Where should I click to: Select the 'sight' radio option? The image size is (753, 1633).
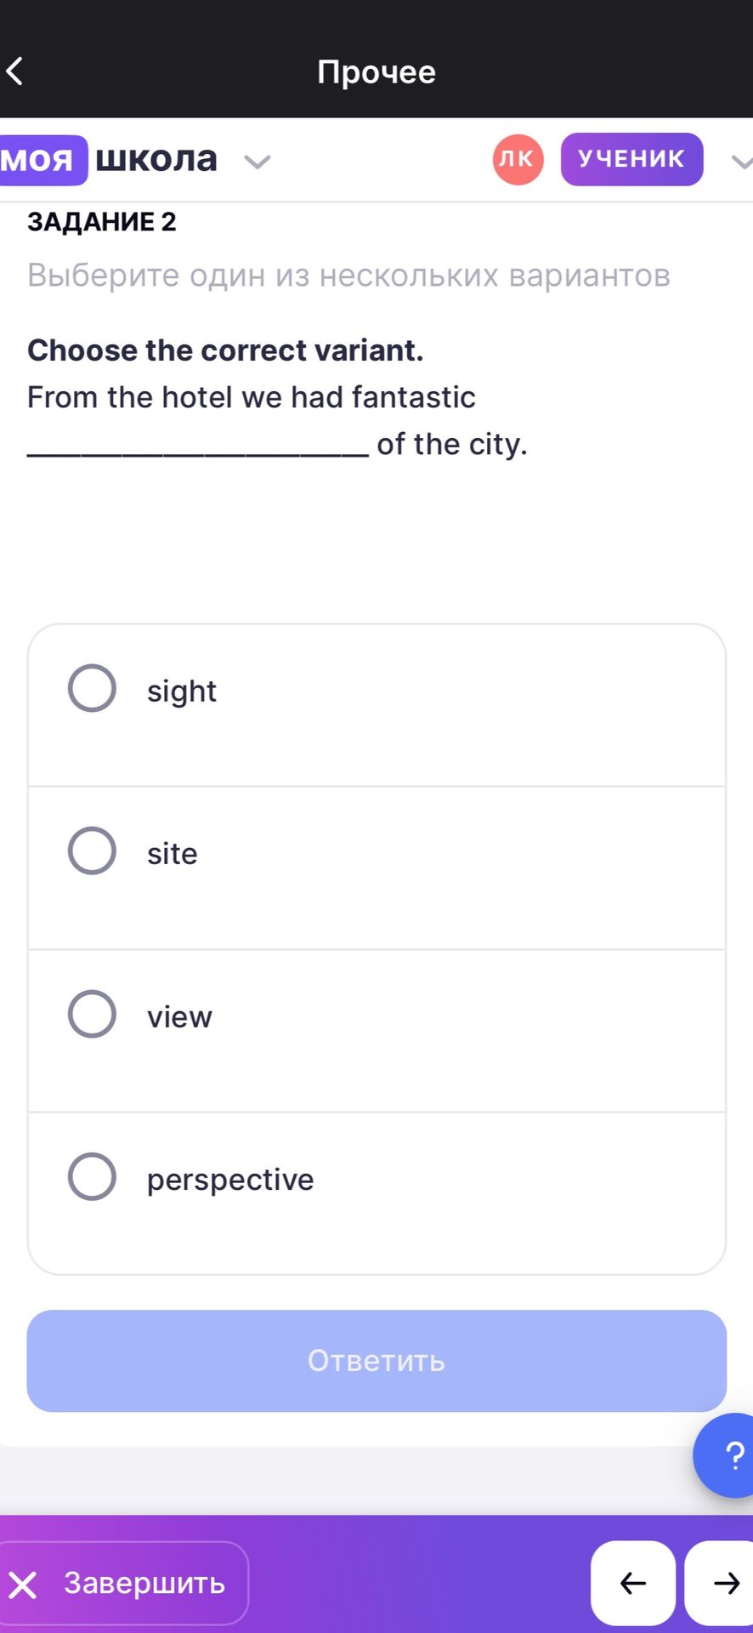click(92, 688)
